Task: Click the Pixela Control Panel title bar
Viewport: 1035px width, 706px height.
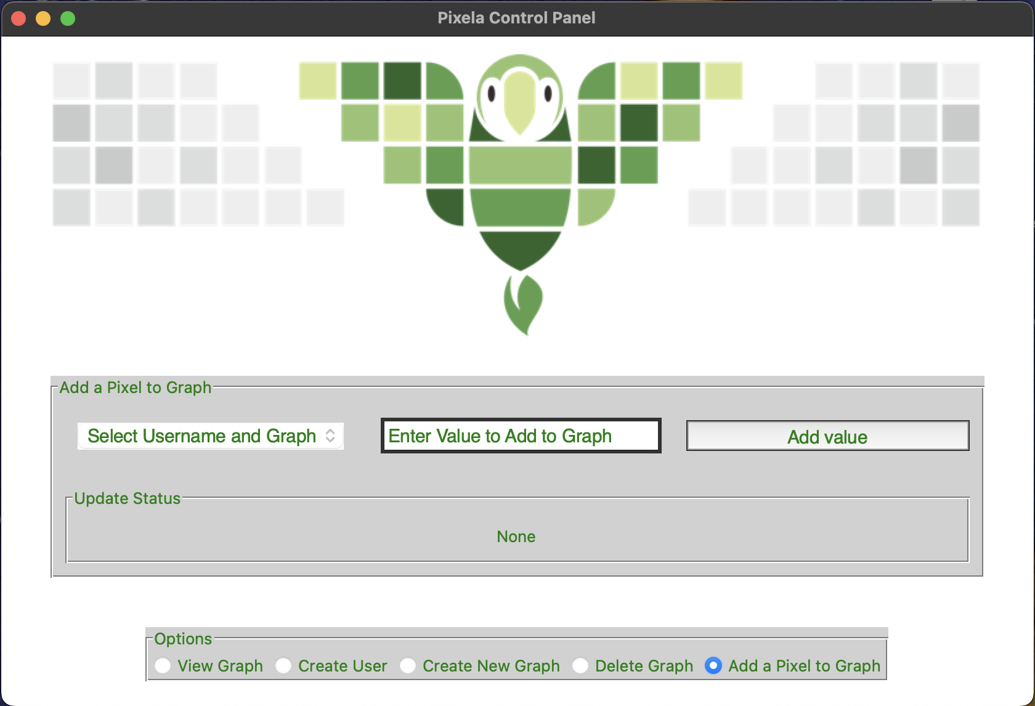Action: pos(517,17)
